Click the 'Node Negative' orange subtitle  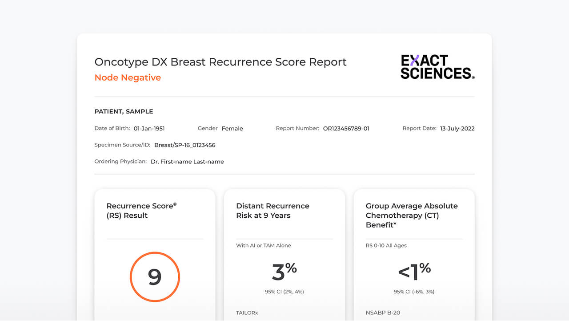[x=128, y=77]
